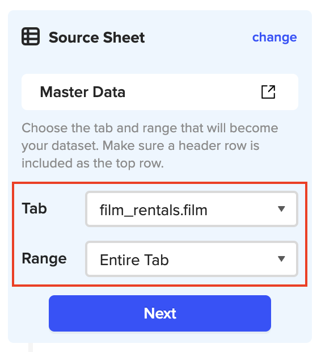
Task: Open Master Data via external link icon
Action: 268,92
